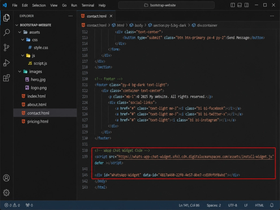Click the closing footer tag on line 130
The height and width of the screenshot is (210, 280).
coord(103,138)
